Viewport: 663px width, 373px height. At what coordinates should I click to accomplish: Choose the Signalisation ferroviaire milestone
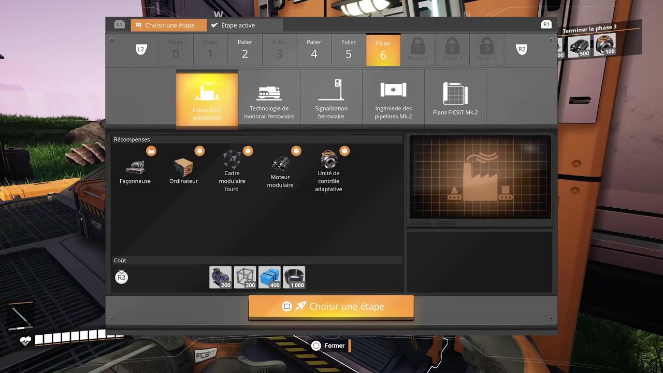(x=331, y=98)
